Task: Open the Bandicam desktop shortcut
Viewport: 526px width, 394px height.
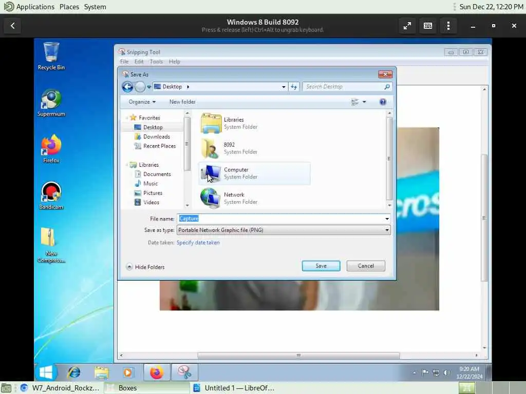Action: (x=51, y=195)
